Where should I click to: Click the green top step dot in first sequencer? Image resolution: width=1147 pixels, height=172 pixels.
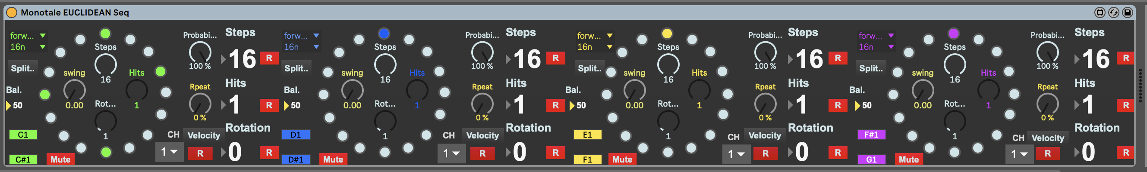coord(105,34)
